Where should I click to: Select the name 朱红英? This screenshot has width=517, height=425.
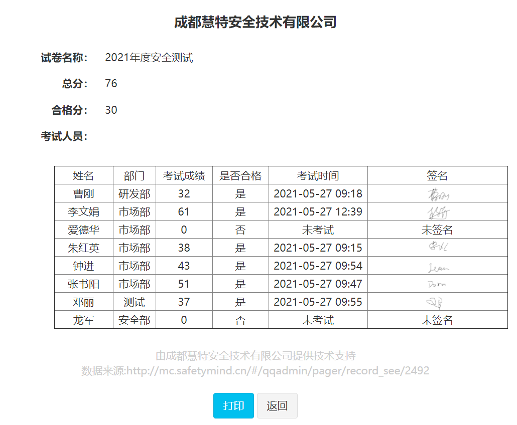(x=83, y=248)
